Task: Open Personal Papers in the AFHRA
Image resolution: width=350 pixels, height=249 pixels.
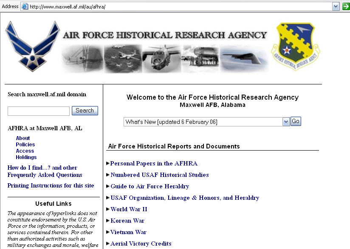Action: point(154,163)
